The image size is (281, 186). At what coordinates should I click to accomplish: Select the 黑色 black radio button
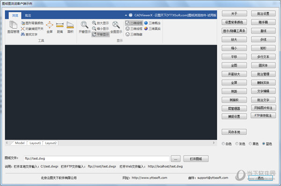pyautogui.click(x=253, y=144)
